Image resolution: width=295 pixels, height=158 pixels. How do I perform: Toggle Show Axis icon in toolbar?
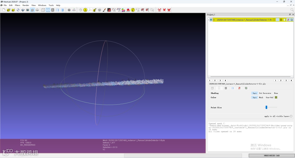(74, 10)
